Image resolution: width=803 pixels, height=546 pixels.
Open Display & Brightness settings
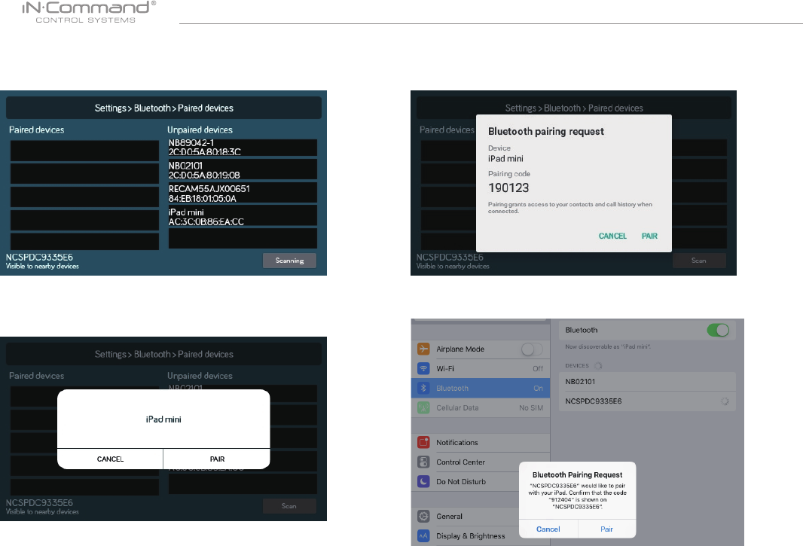[465, 535]
